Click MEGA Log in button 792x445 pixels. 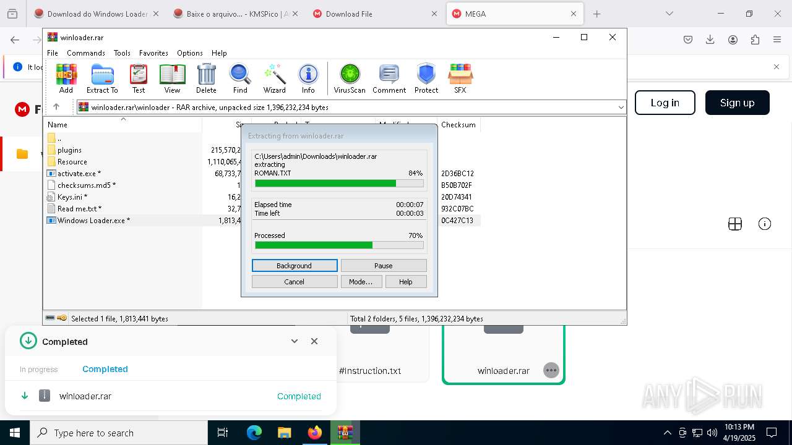click(665, 103)
